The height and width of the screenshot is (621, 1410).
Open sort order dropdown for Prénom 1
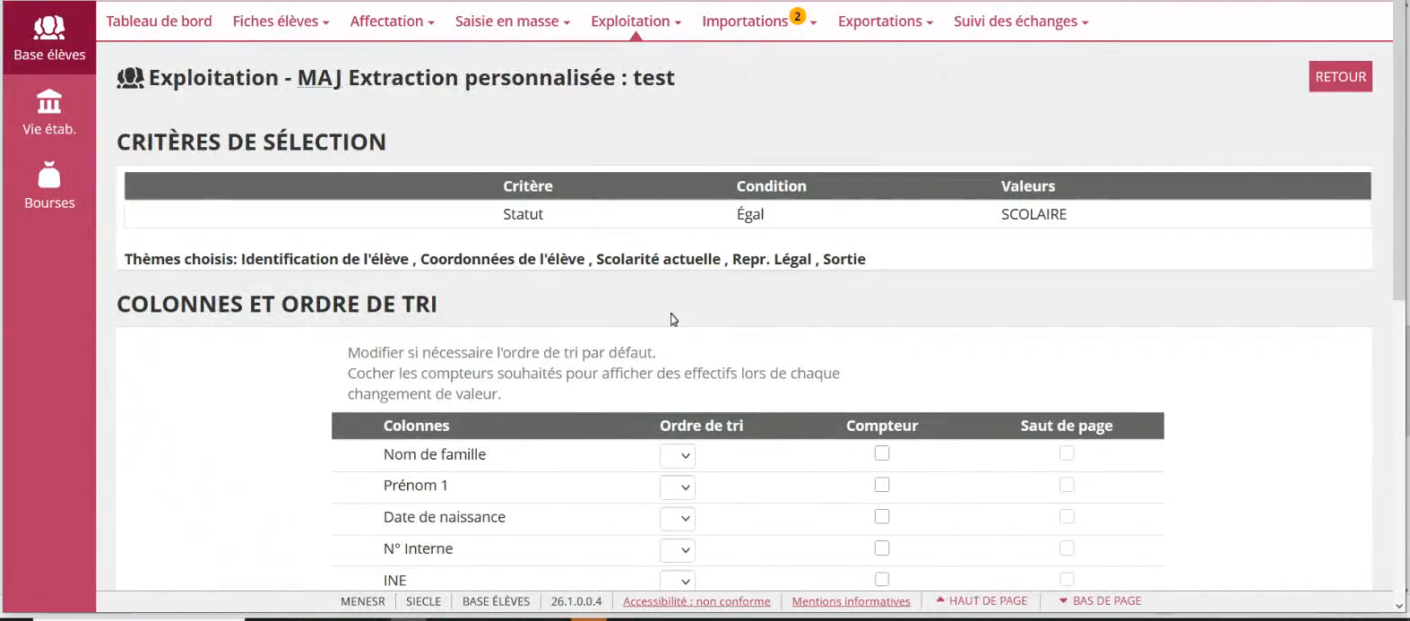pyautogui.click(x=678, y=487)
